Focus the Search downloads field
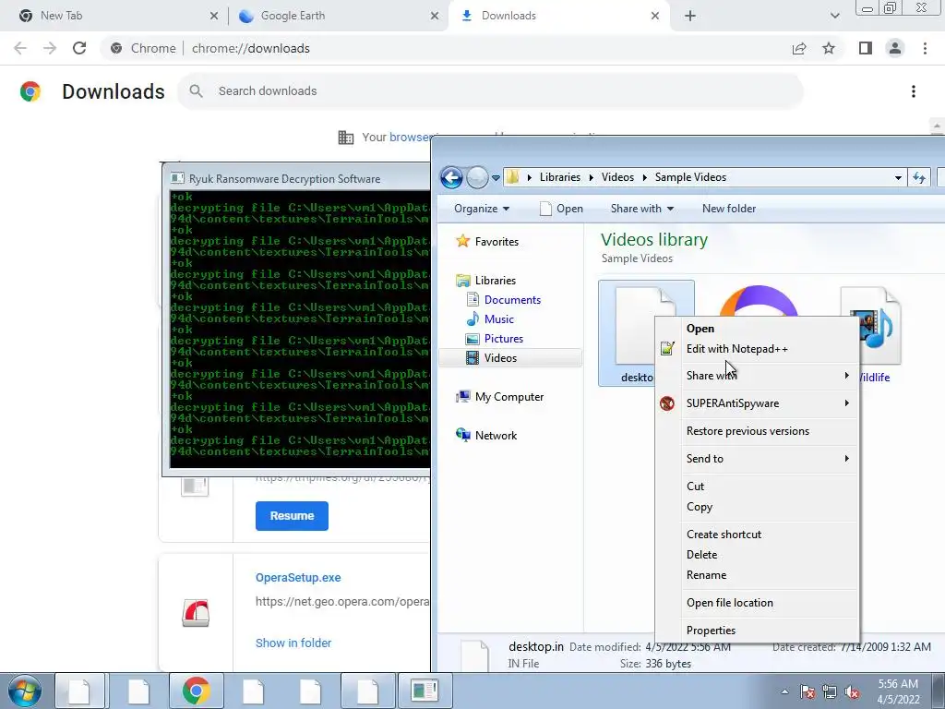This screenshot has height=709, width=945. pyautogui.click(x=490, y=91)
